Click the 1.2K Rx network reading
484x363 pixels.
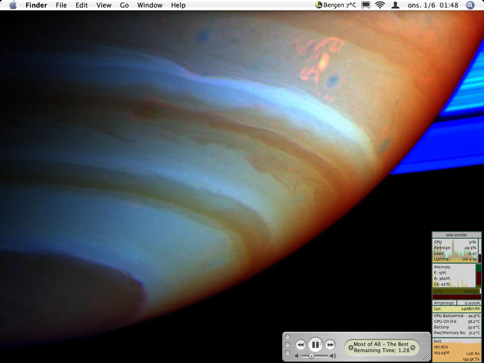(472, 354)
